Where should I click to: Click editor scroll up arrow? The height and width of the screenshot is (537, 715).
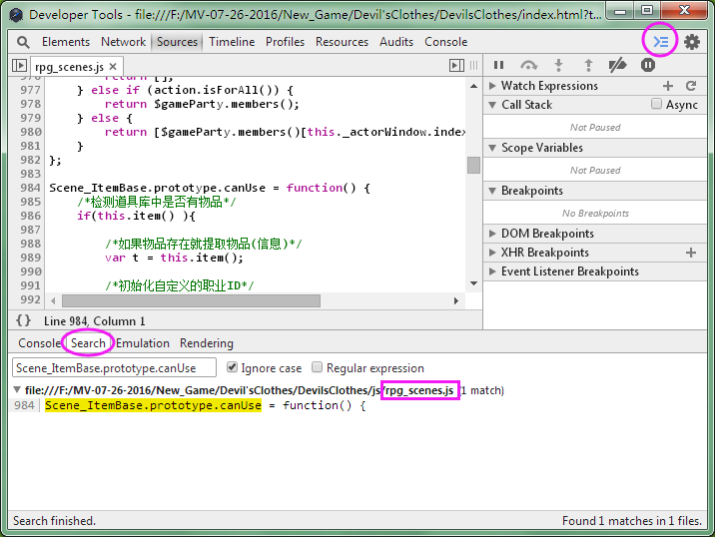tap(473, 86)
